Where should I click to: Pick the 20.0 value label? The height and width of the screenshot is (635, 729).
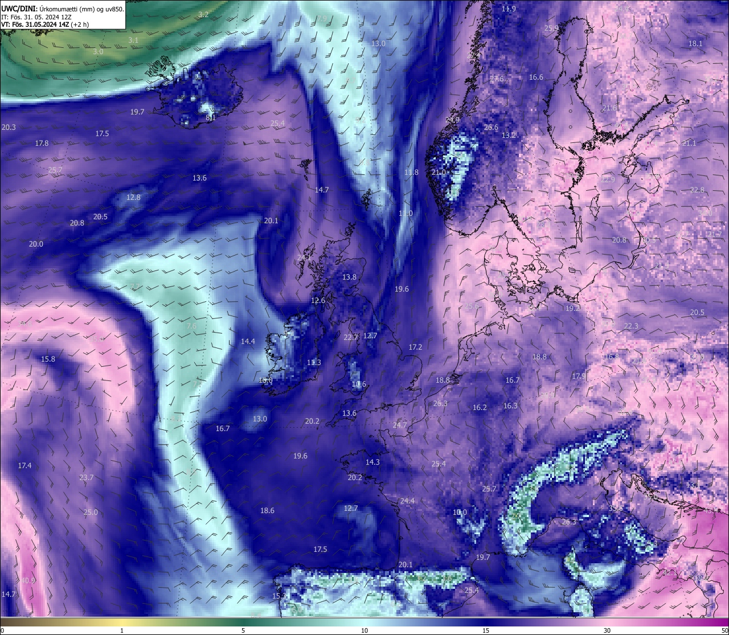[x=36, y=244]
